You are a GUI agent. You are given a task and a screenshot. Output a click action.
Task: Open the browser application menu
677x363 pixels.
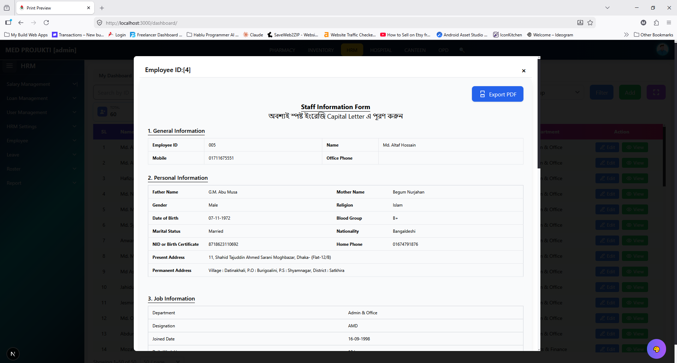(x=669, y=23)
